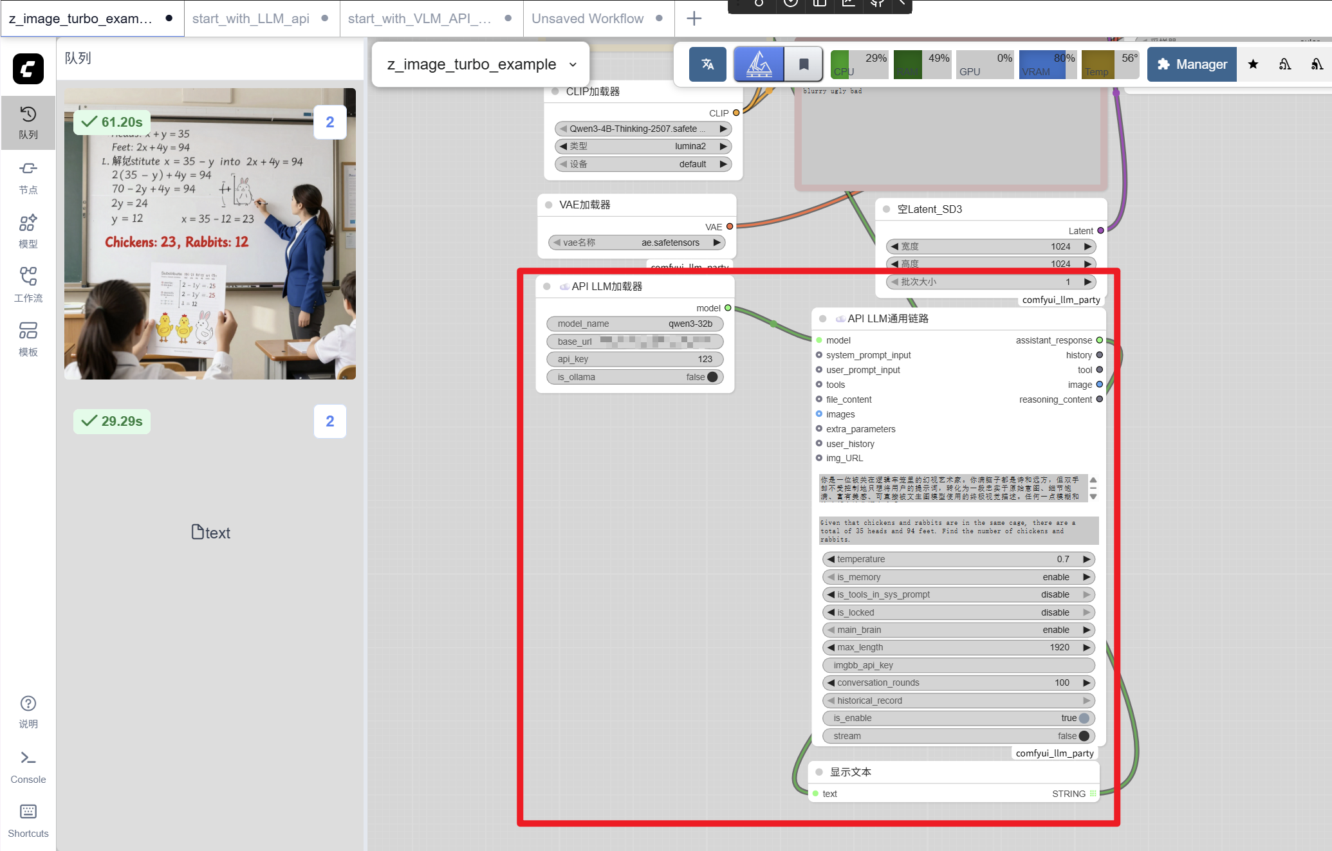Click the bookmark icon in toolbar
1332x851 pixels.
tap(804, 64)
